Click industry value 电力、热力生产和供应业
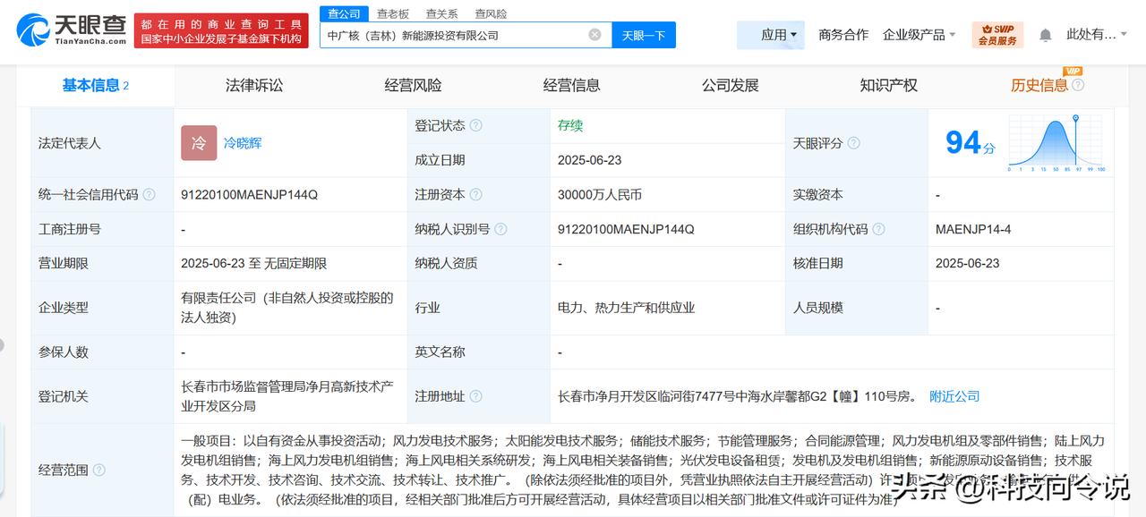Viewport: 1146px width, 517px height. (626, 308)
